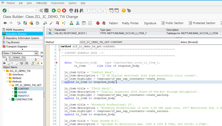
Task: Collapse the method code block at line 1
Action: click(x=59, y=47)
